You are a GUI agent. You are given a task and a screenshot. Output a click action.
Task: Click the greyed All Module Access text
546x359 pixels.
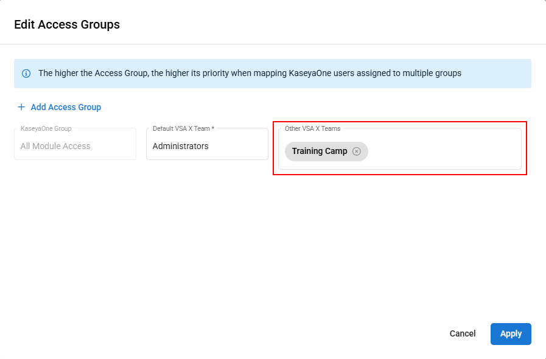pos(55,146)
